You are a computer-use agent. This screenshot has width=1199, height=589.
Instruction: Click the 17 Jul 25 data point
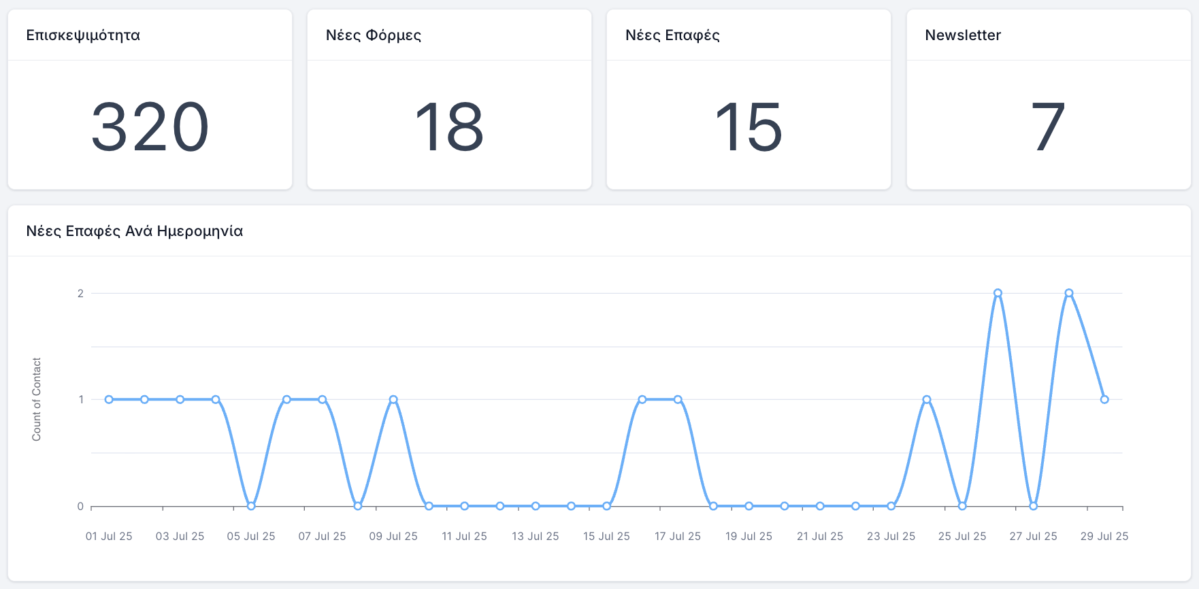point(678,399)
